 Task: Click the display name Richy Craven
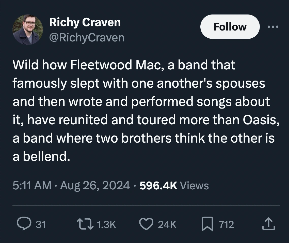85,22
